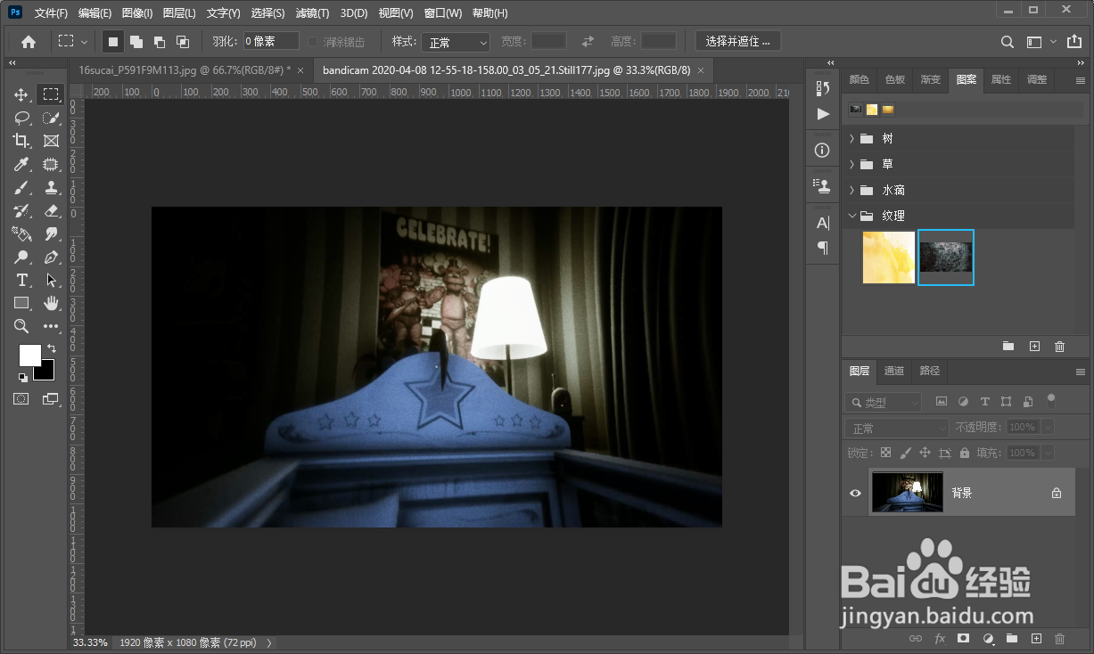Viewport: 1094px width, 654px height.
Task: Reset default foreground and background colors
Action: pyautogui.click(x=22, y=377)
